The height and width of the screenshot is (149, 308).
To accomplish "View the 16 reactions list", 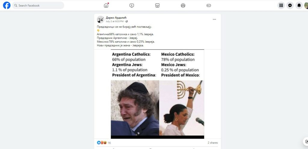I will [x=104, y=143].
